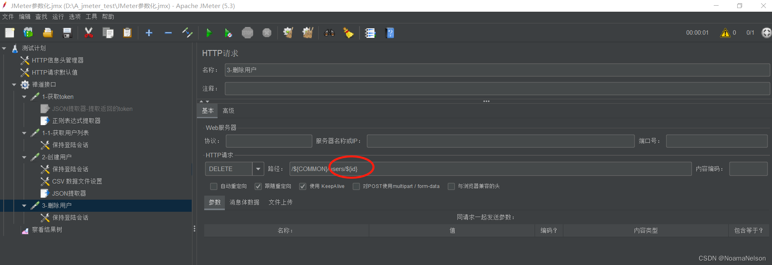The width and height of the screenshot is (772, 265).
Task: Click the Clear results icon
Action: (288, 33)
